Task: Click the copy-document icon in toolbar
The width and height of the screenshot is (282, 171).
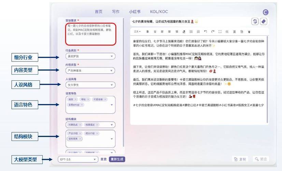Action: 242,31
